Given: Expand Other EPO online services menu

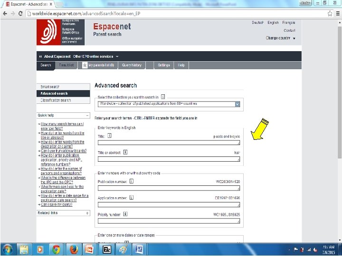Looking at the screenshot, I should click(95, 56).
